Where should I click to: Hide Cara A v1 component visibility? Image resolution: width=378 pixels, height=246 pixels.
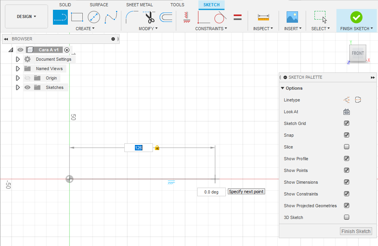pos(20,50)
